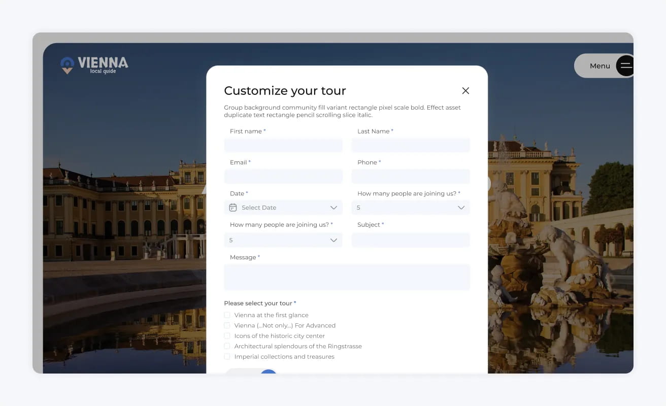Click the blue submit button at dialog bottom
The image size is (666, 406).
pyautogui.click(x=268, y=374)
